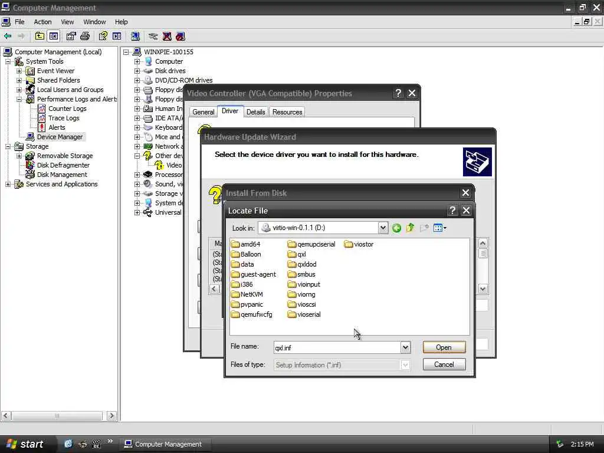Image resolution: width=604 pixels, height=453 pixels.
Task: Open the View menu
Action: click(x=67, y=22)
